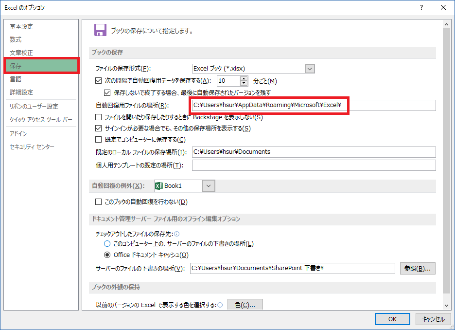Open the file save format dropdown

(310, 69)
